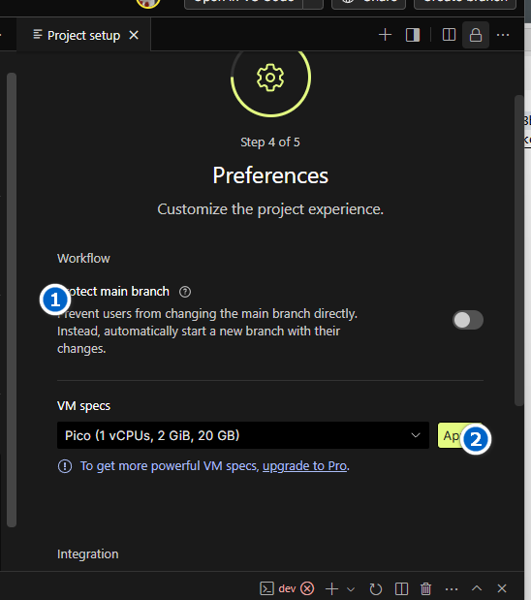Expand new terminal options chevron
531x600 pixels.
[351, 589]
